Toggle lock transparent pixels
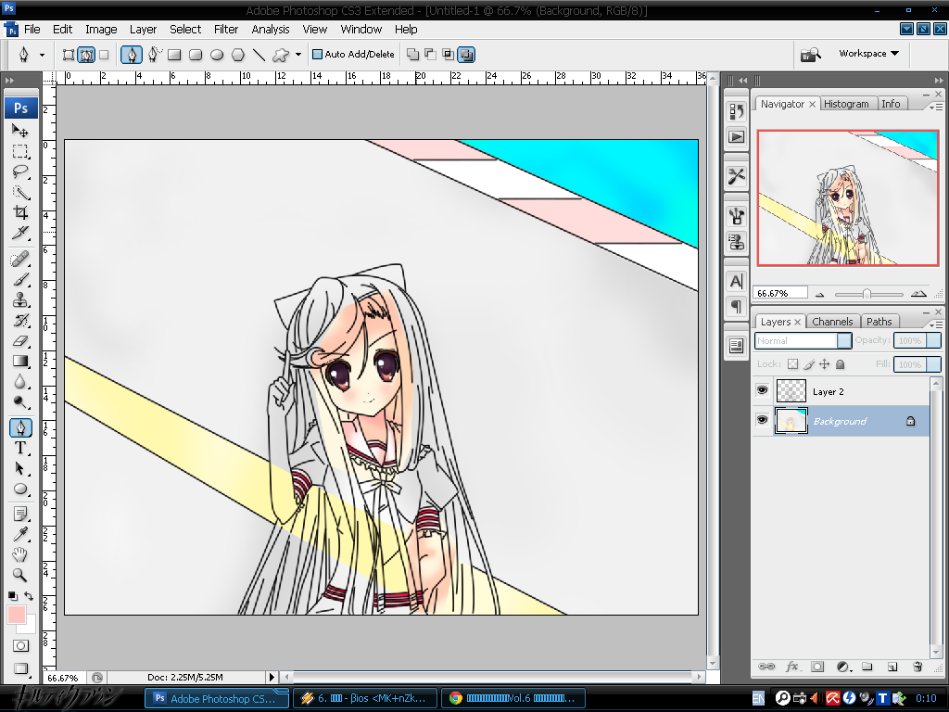This screenshot has height=712, width=949. [793, 363]
